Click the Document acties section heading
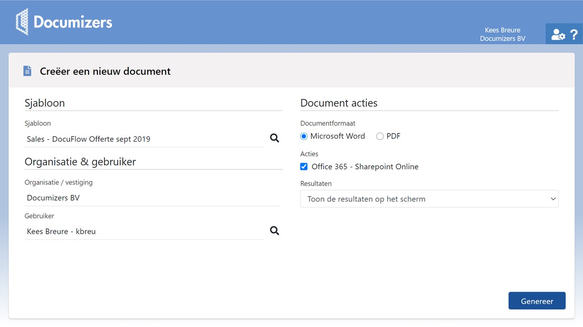Viewport: 583px width, 327px height. coord(339,103)
